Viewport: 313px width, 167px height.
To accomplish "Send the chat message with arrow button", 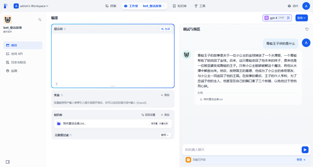I will pyautogui.click(x=305, y=150).
